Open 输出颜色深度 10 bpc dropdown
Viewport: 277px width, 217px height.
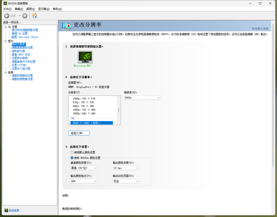pyautogui.click(x=126, y=168)
